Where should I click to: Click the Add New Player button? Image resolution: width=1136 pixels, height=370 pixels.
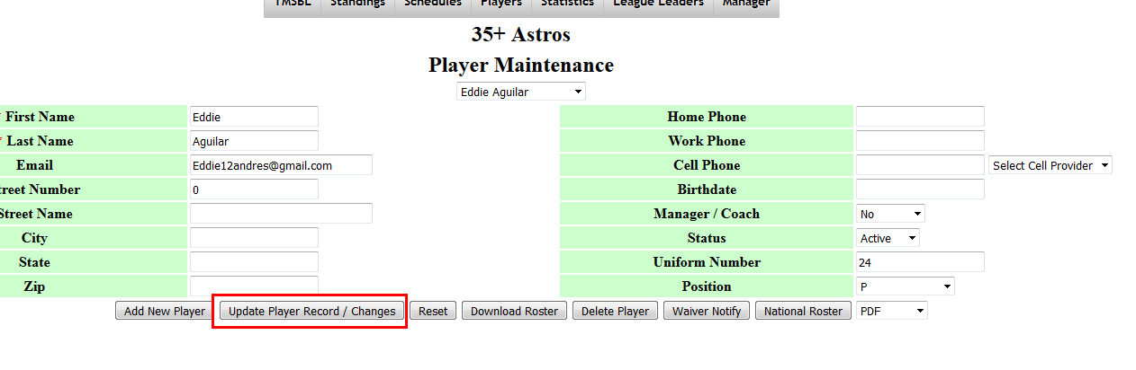[165, 311]
